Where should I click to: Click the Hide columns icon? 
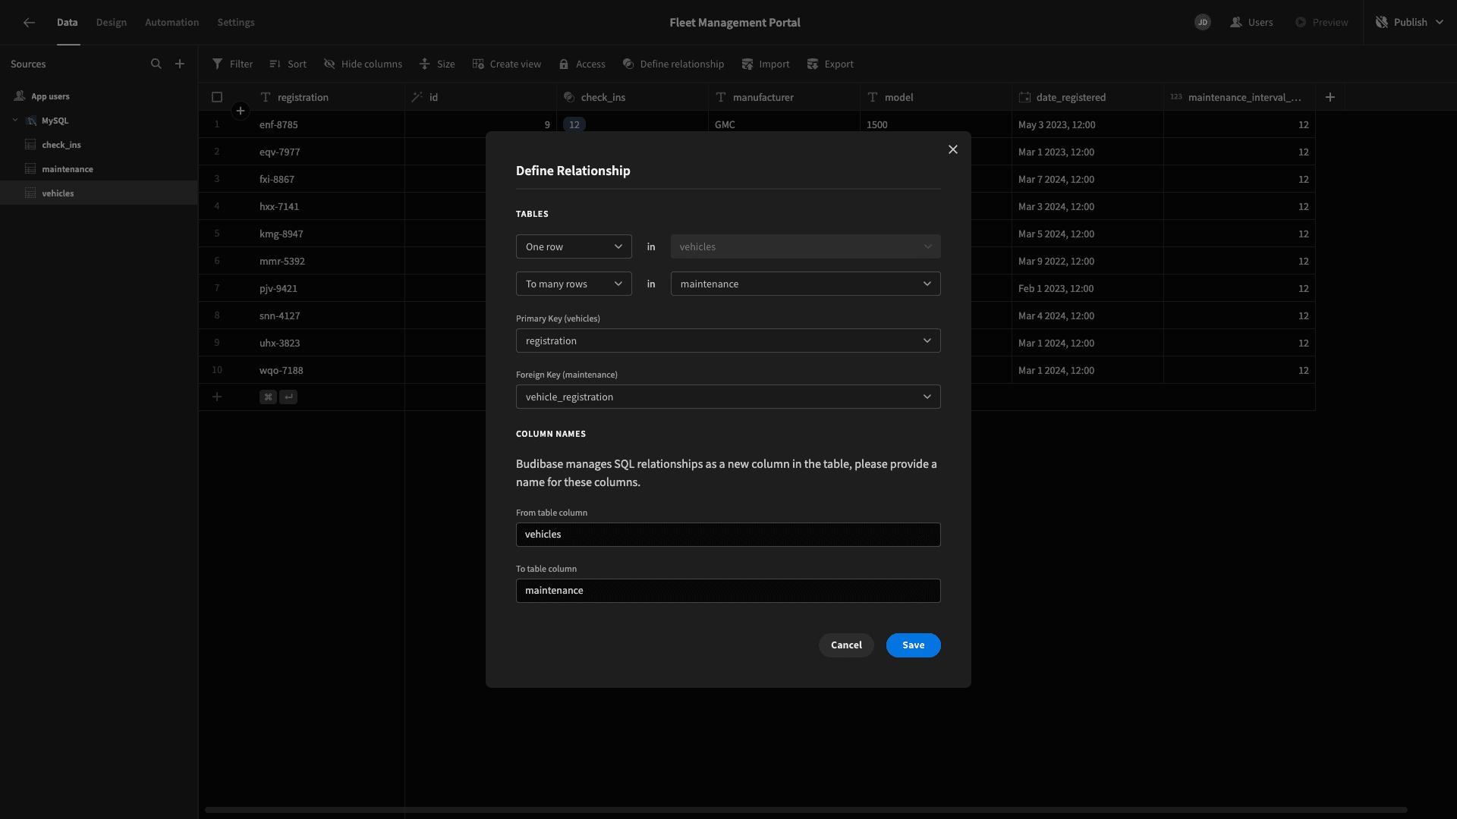tap(329, 64)
